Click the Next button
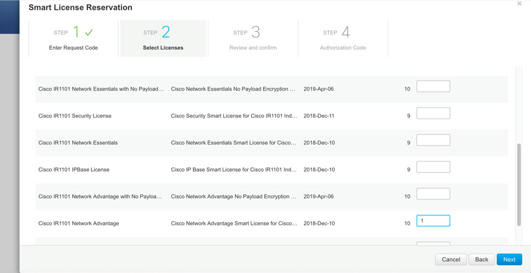This screenshot has width=531, height=273. (x=510, y=260)
